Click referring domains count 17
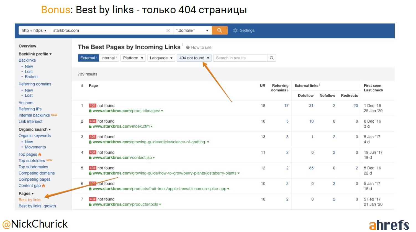The height and width of the screenshot is (232, 416). point(286,106)
